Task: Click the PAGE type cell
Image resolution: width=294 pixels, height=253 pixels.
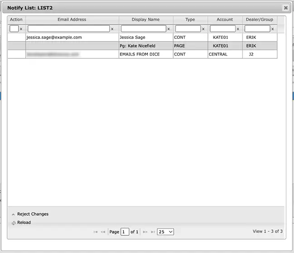Action: pos(190,46)
